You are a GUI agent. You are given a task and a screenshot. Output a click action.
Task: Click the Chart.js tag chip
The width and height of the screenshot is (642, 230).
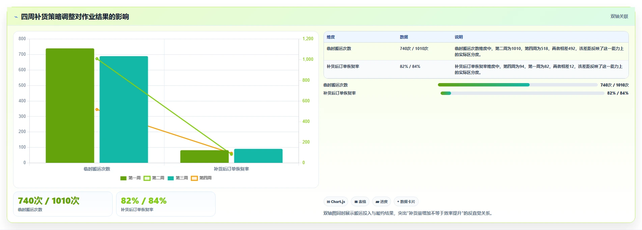pos(336,202)
